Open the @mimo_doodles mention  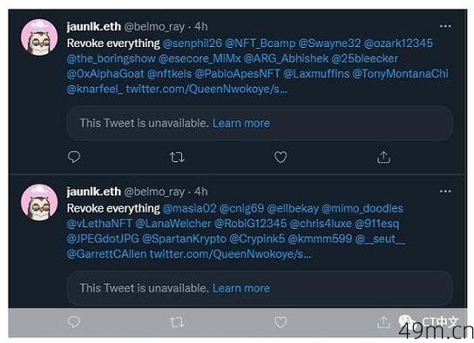click(x=362, y=208)
